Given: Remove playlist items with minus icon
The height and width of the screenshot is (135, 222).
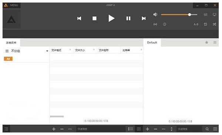Looking at the screenshot, I should (155, 129).
